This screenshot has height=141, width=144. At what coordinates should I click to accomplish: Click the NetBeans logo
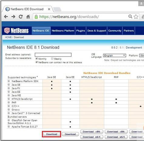click(16, 31)
